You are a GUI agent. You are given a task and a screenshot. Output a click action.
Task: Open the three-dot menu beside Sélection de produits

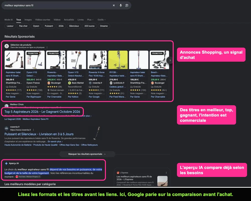[47, 47]
